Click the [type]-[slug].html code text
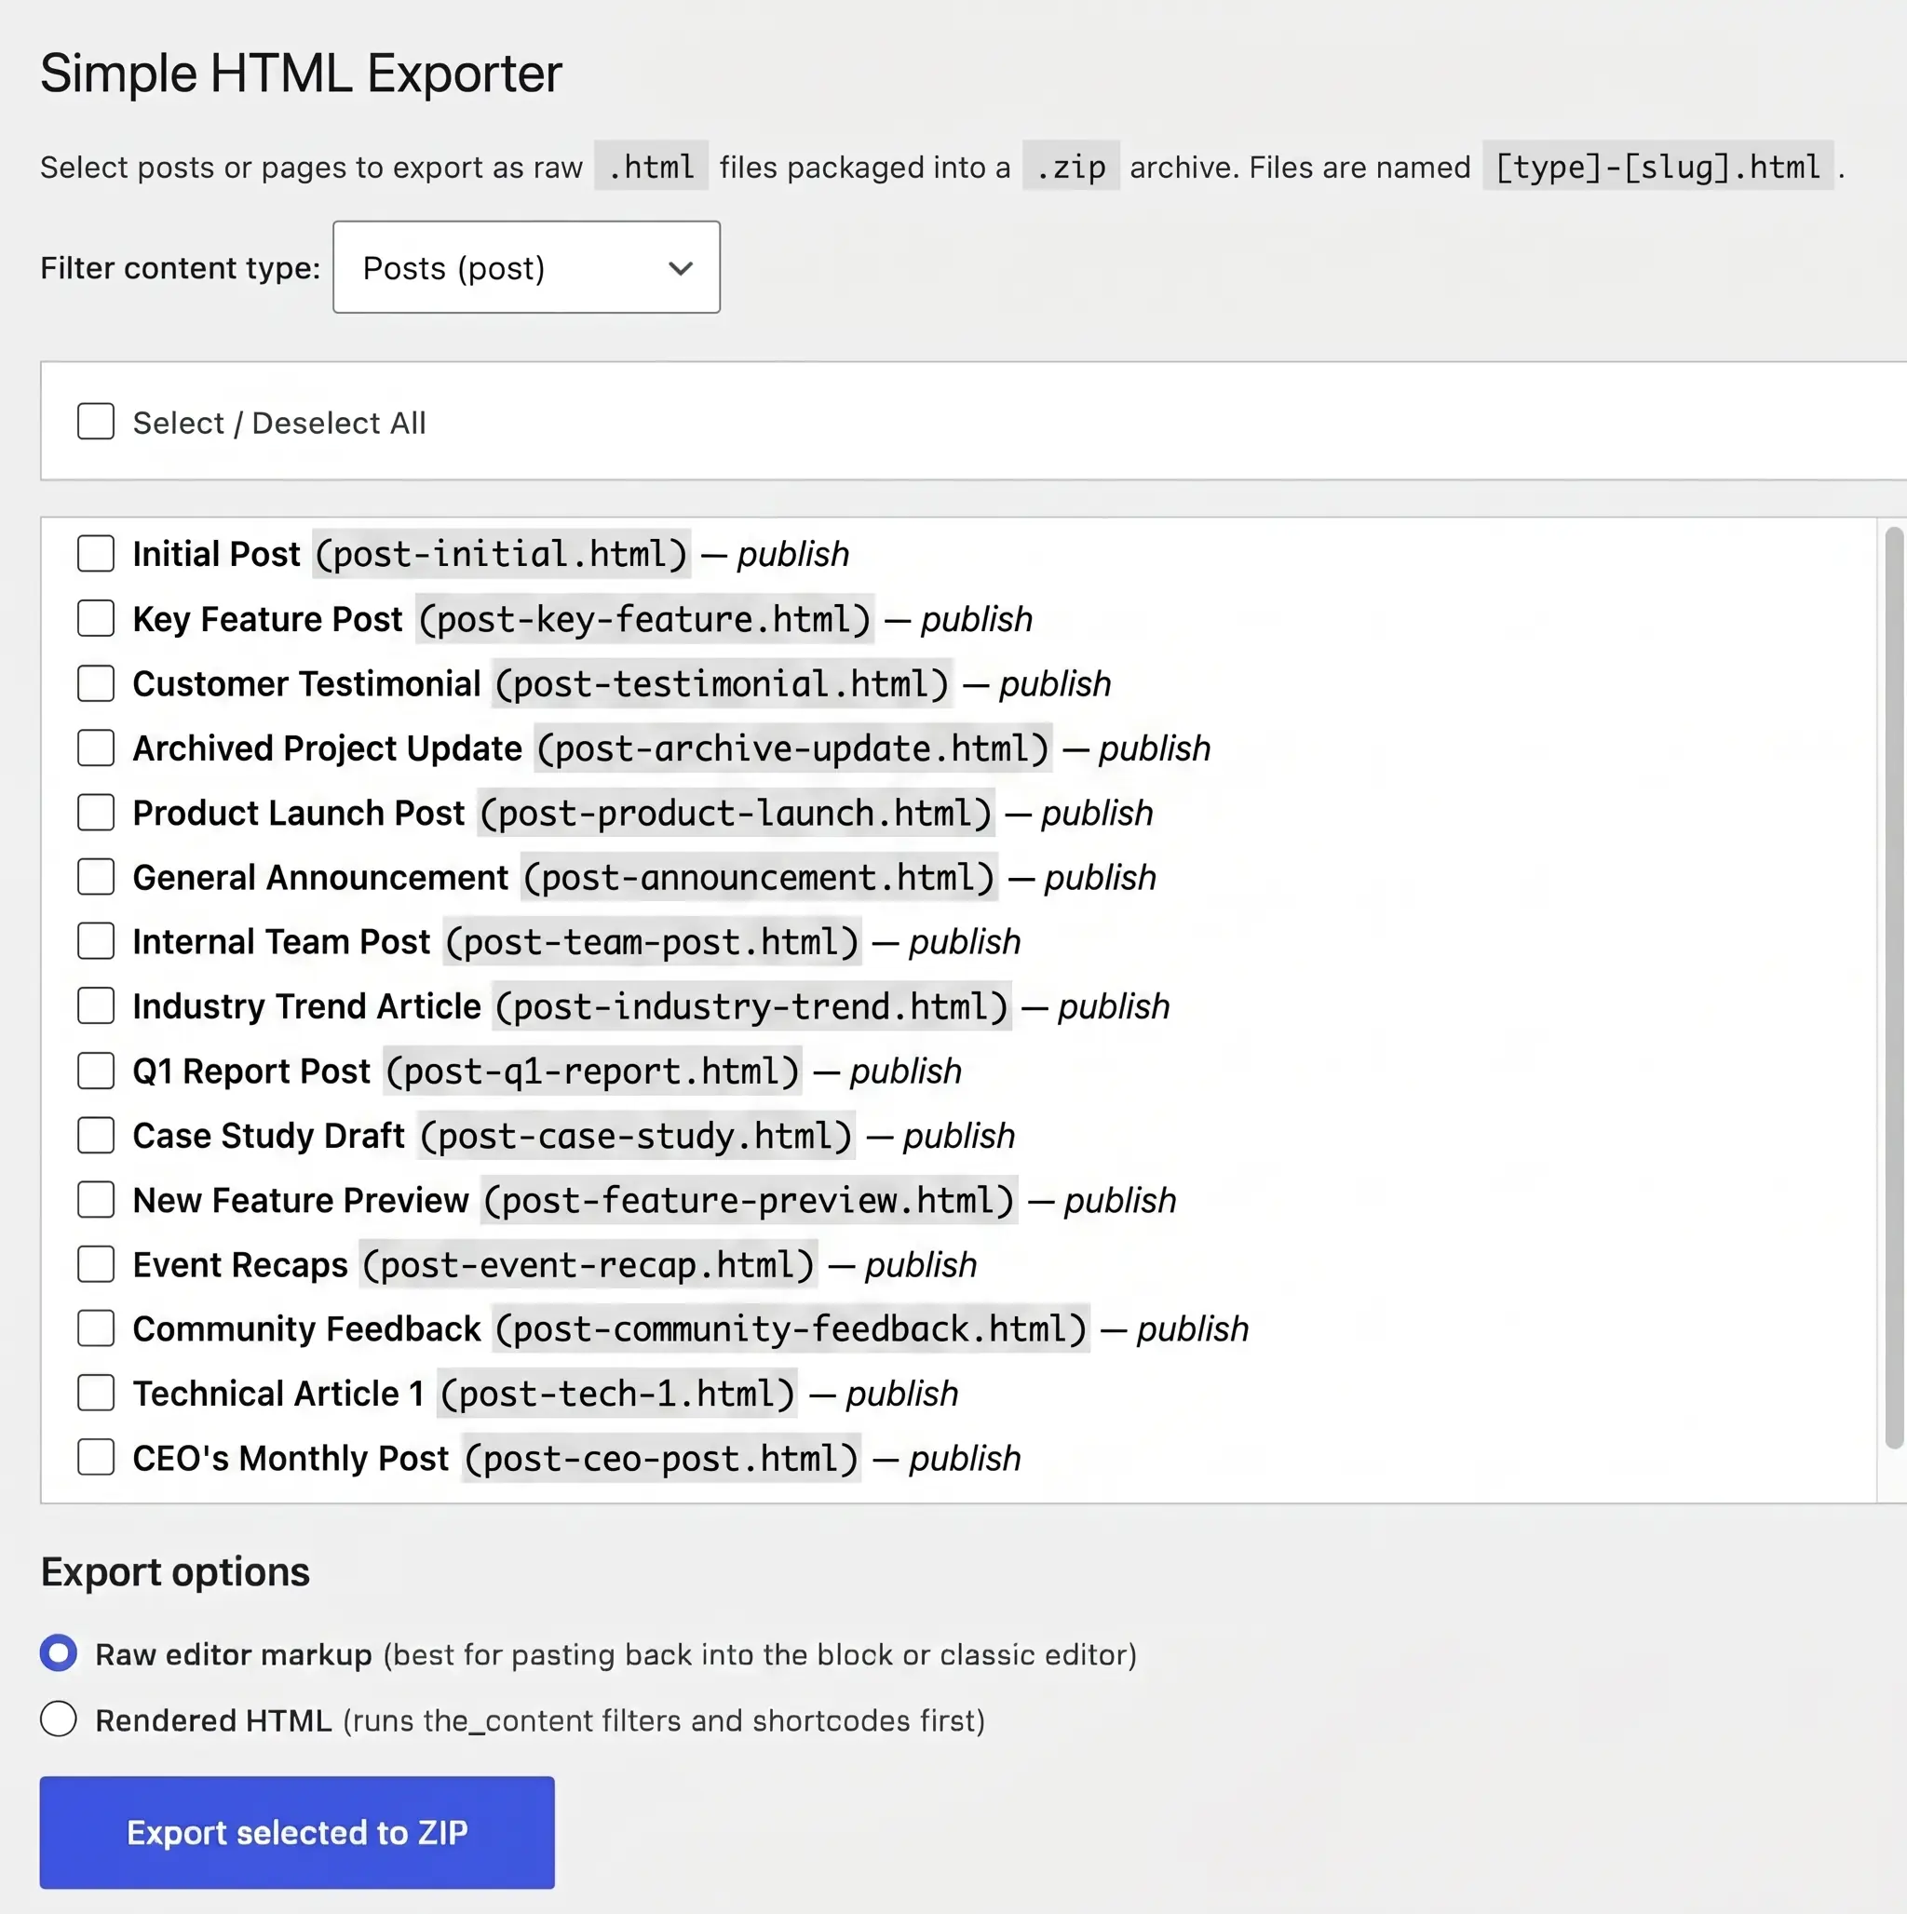 click(1658, 167)
